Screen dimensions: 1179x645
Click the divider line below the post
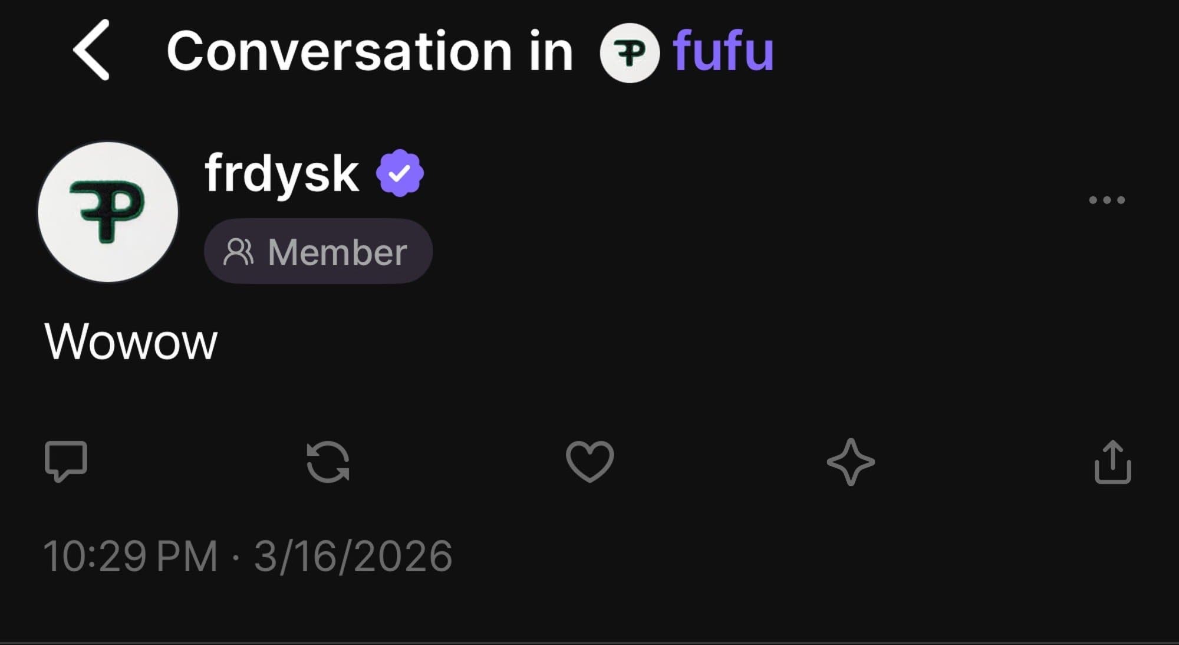[x=589, y=642]
